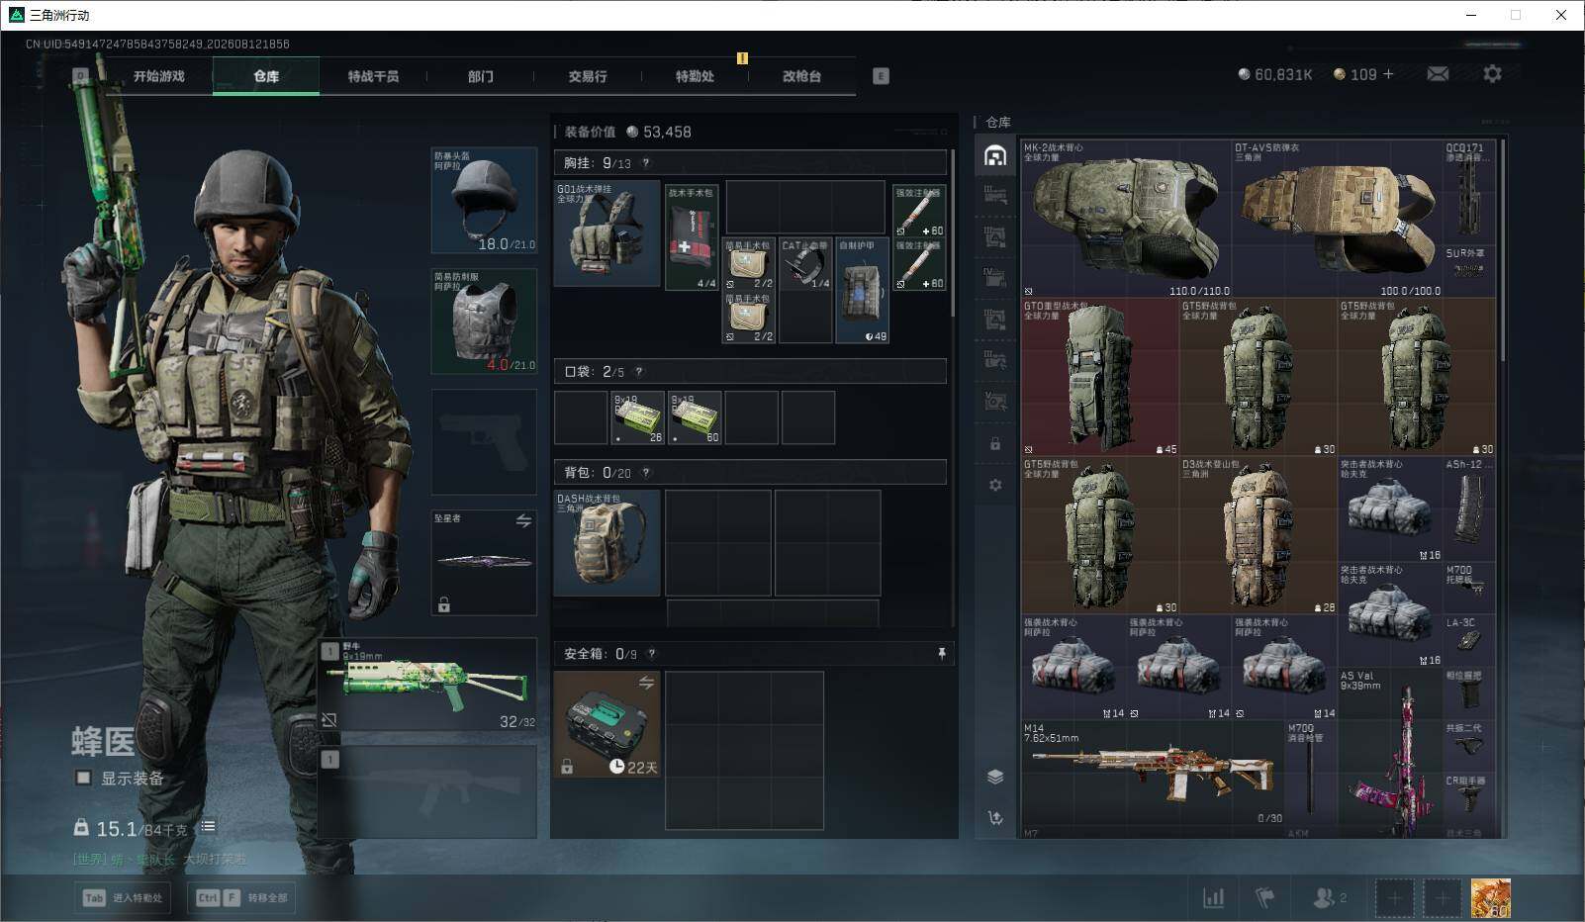The height and width of the screenshot is (922, 1585).
Task: Select the MK-2战术背心 in warehouse
Action: [x=1126, y=219]
